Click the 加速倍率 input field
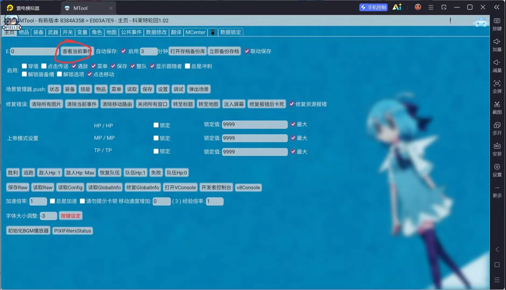The image size is (506, 290). 38,201
